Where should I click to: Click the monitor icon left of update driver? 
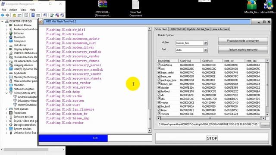pyautogui.click(x=45, y=15)
